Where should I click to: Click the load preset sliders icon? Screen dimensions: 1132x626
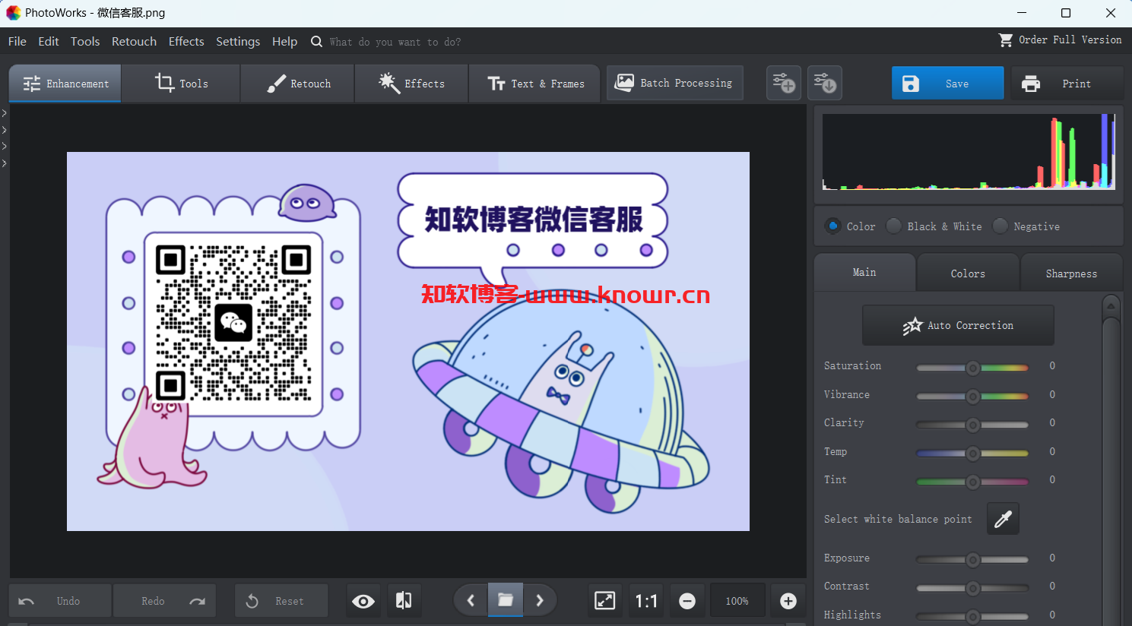pyautogui.click(x=825, y=83)
